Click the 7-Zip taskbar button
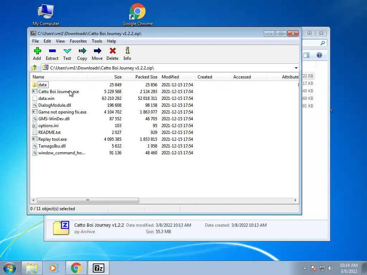The image size is (367, 275). 98,268
